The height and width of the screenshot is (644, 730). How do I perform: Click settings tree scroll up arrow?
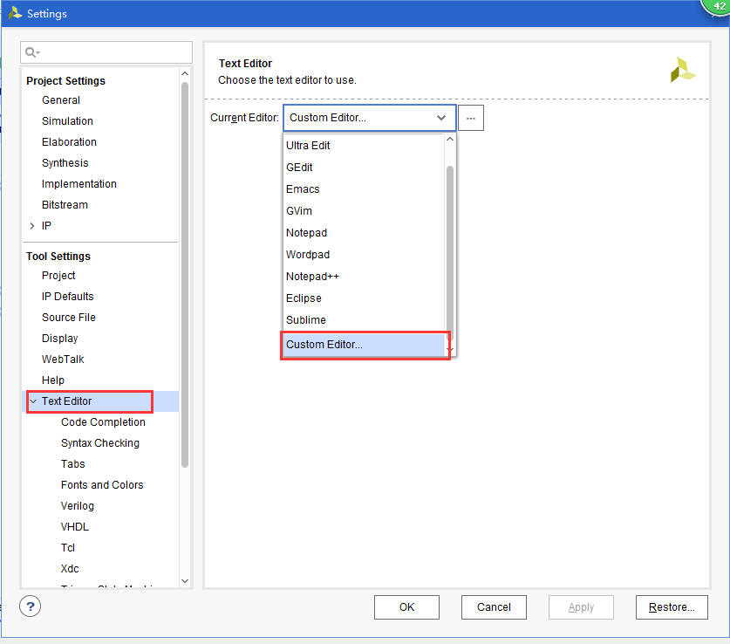click(x=185, y=73)
